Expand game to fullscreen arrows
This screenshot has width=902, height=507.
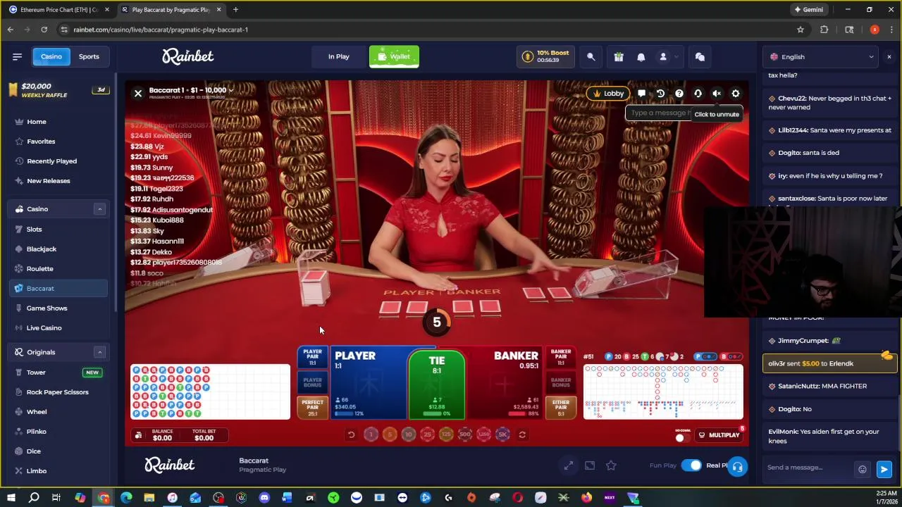(569, 465)
